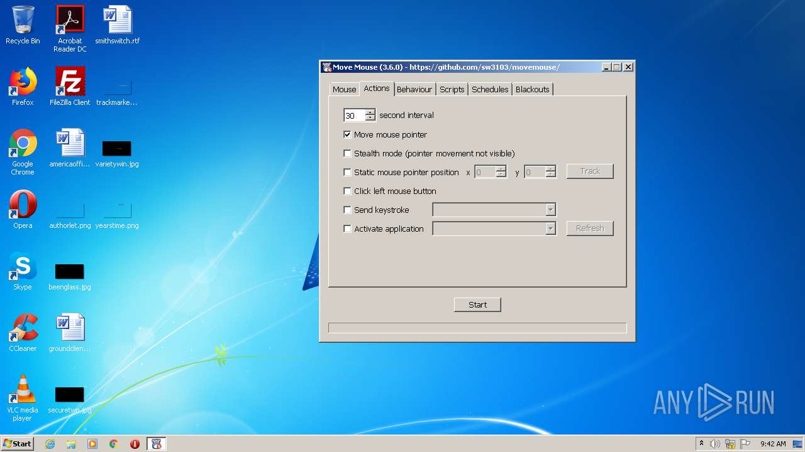Screen dimensions: 805x452
Task: Show hidden tray icons arrow
Action: [x=701, y=443]
